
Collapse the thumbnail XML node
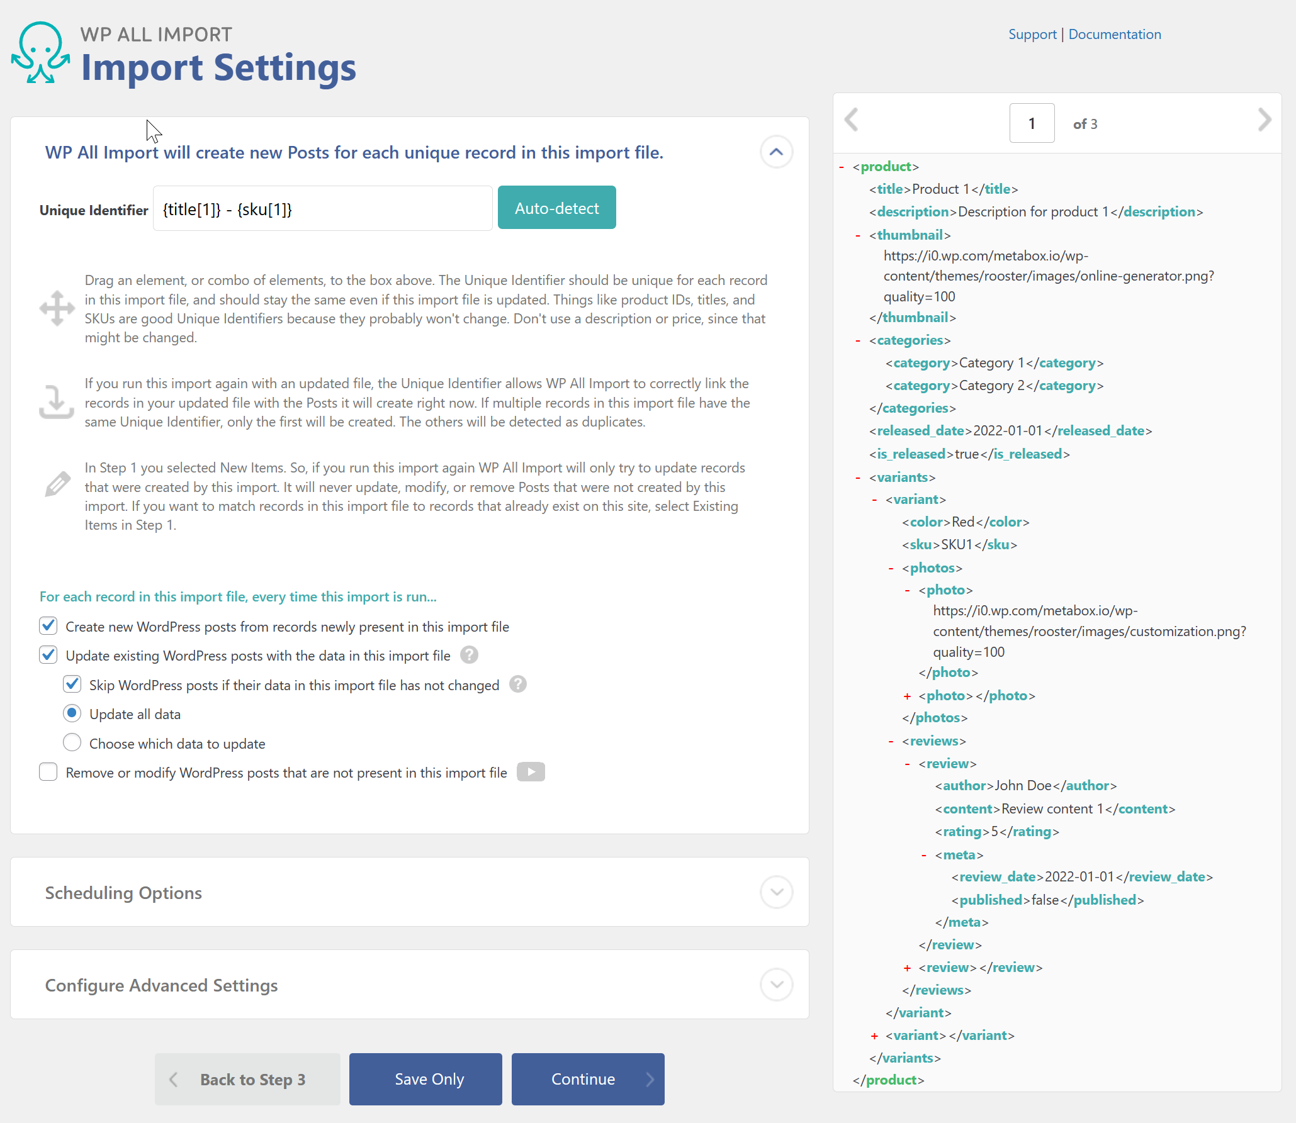pyautogui.click(x=858, y=235)
